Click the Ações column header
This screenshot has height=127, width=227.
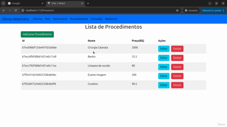pyautogui.click(x=162, y=41)
